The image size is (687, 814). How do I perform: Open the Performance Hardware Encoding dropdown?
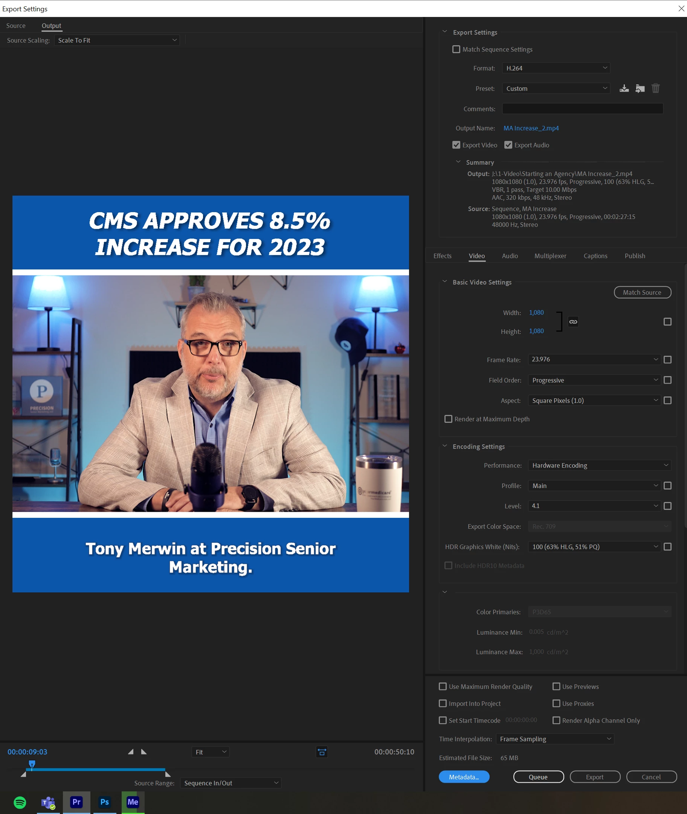[600, 465]
